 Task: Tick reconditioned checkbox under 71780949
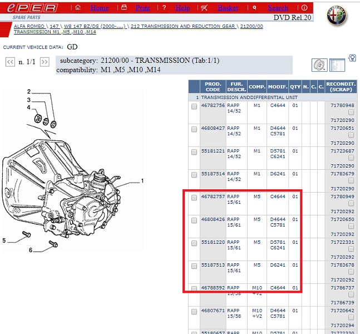(x=351, y=203)
